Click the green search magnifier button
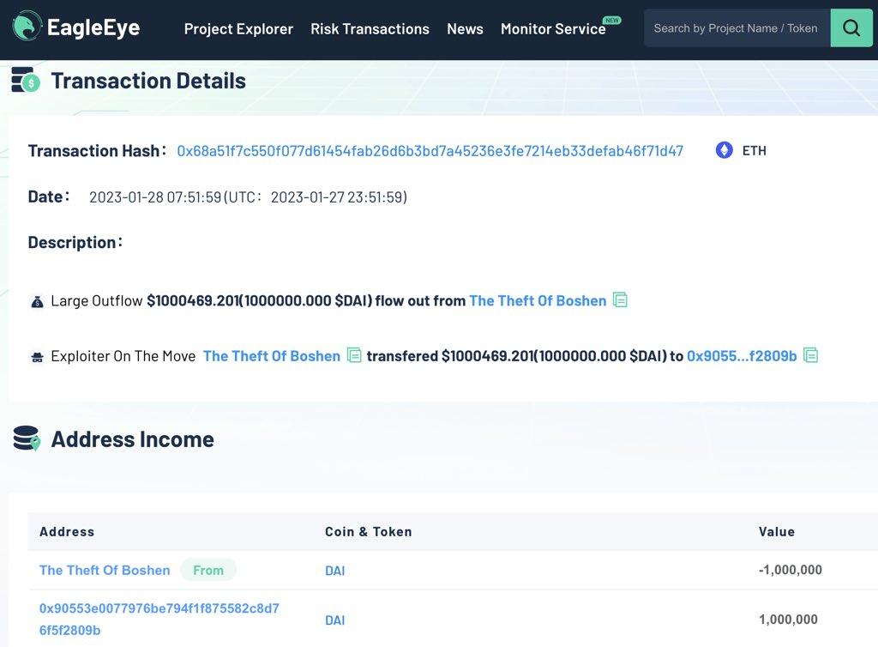This screenshot has height=647, width=878. [851, 28]
